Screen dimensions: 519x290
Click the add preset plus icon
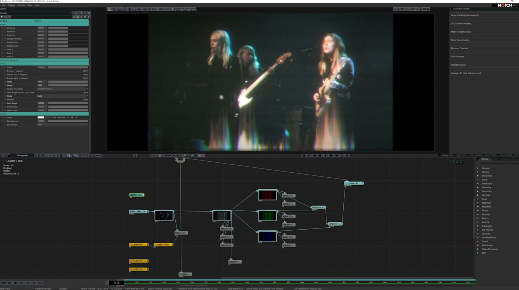81,13
